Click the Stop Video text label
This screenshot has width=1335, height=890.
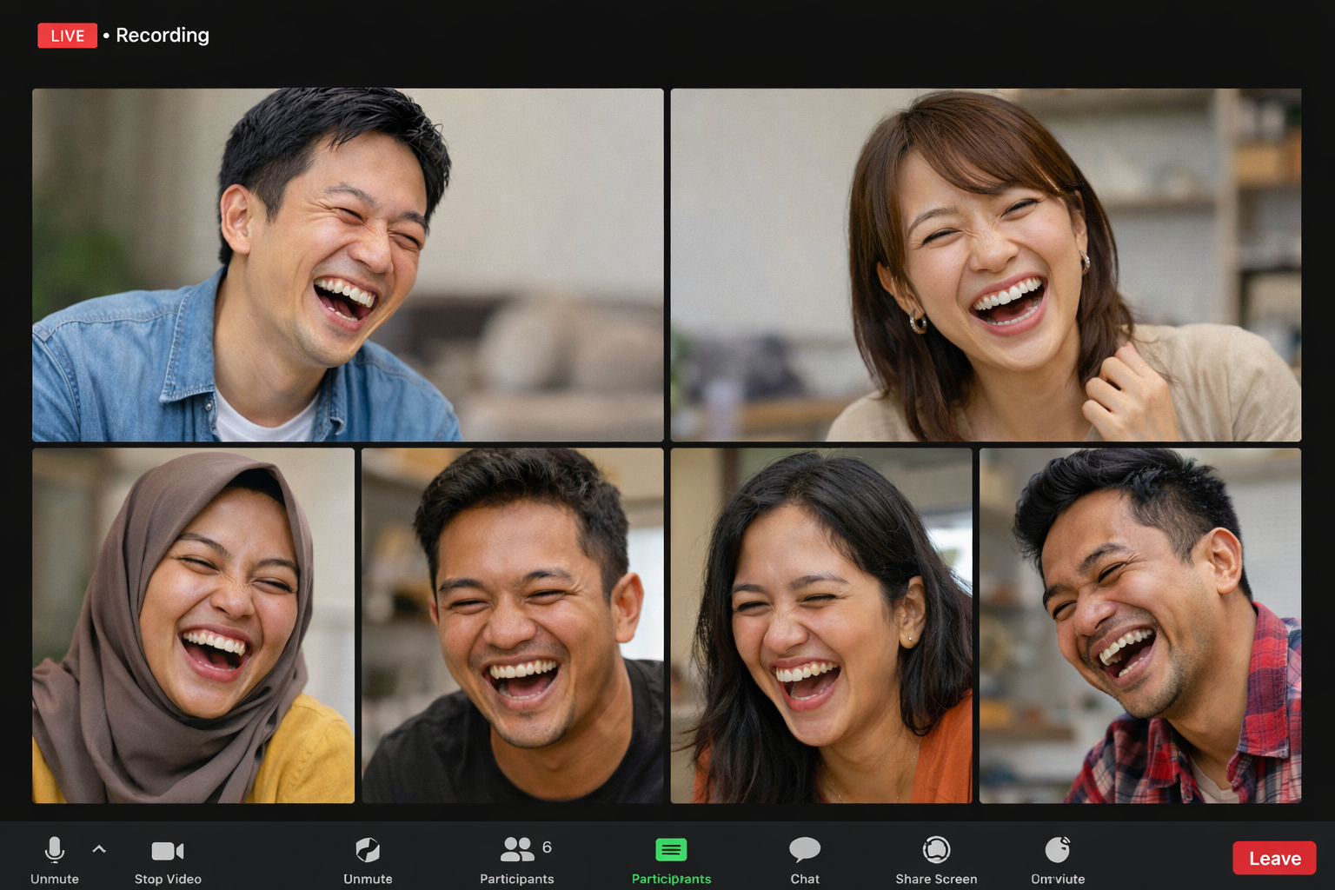click(x=168, y=879)
